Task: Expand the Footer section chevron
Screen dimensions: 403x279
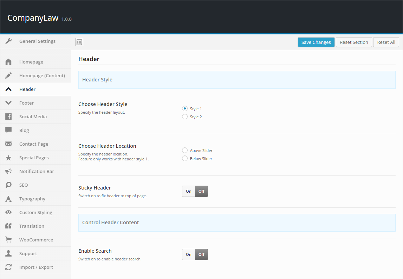Action: [x=9, y=103]
